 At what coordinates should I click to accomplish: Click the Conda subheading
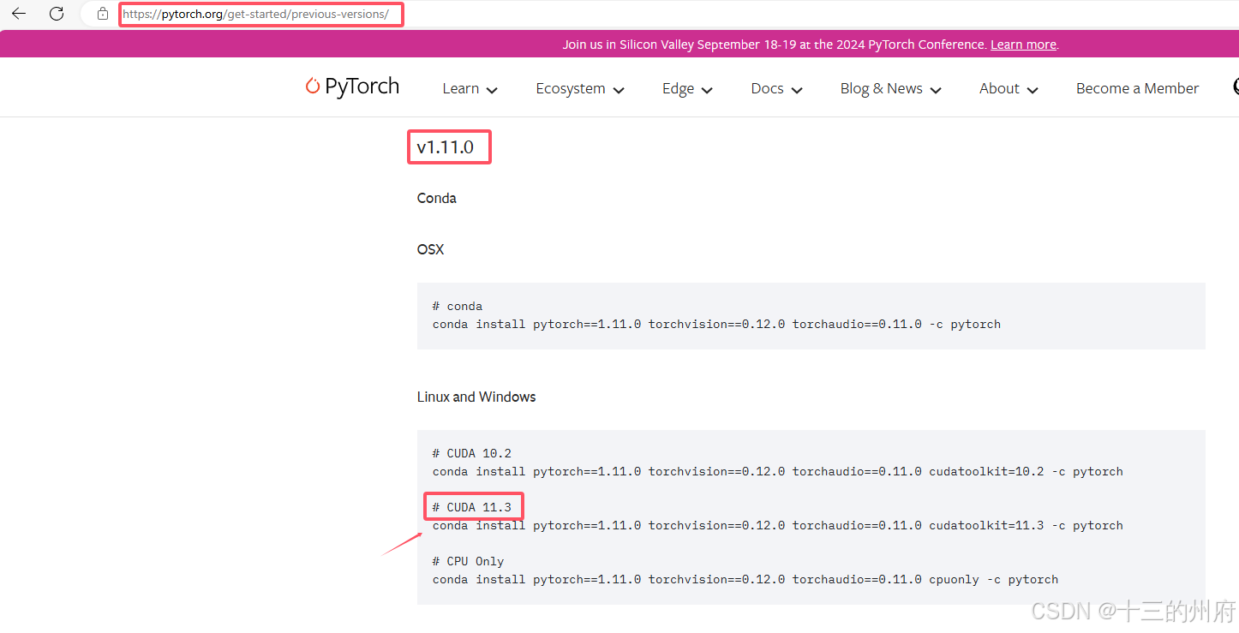click(x=437, y=198)
